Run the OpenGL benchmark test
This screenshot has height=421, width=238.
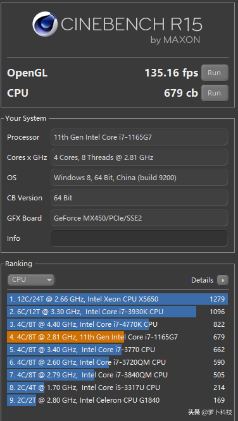pyautogui.click(x=215, y=73)
